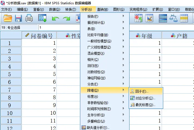Image resolution: width=194 pixels, height=130 pixels.
Task: Click the Weight Cases scales icon
Action: [x=173, y=18]
